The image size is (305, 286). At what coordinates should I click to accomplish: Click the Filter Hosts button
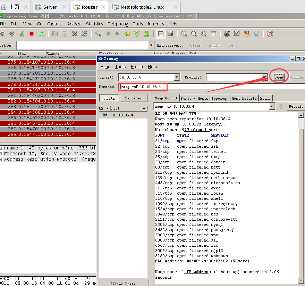coord(123,284)
